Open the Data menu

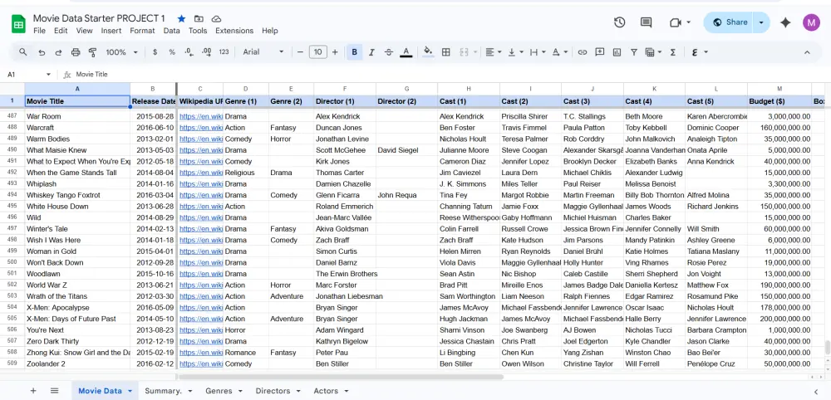click(172, 31)
